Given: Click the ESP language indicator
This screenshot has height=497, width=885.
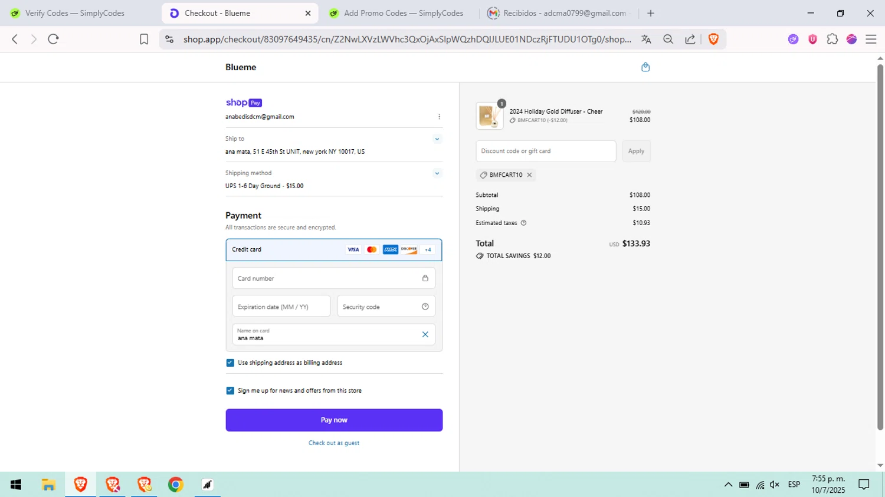Looking at the screenshot, I should [x=794, y=485].
